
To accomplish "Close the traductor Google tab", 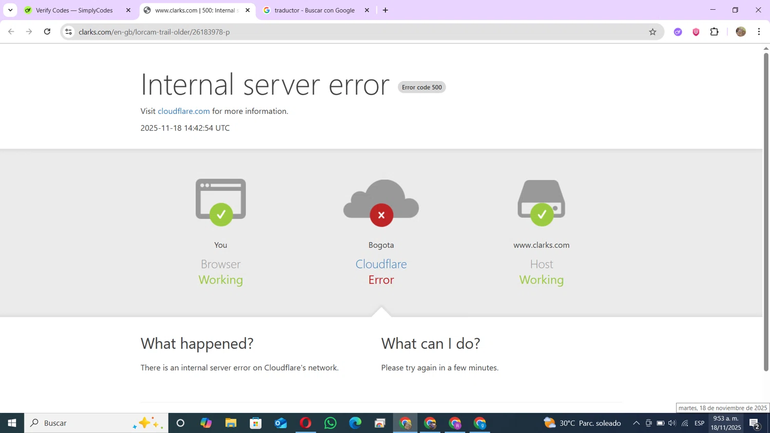I will [x=367, y=10].
